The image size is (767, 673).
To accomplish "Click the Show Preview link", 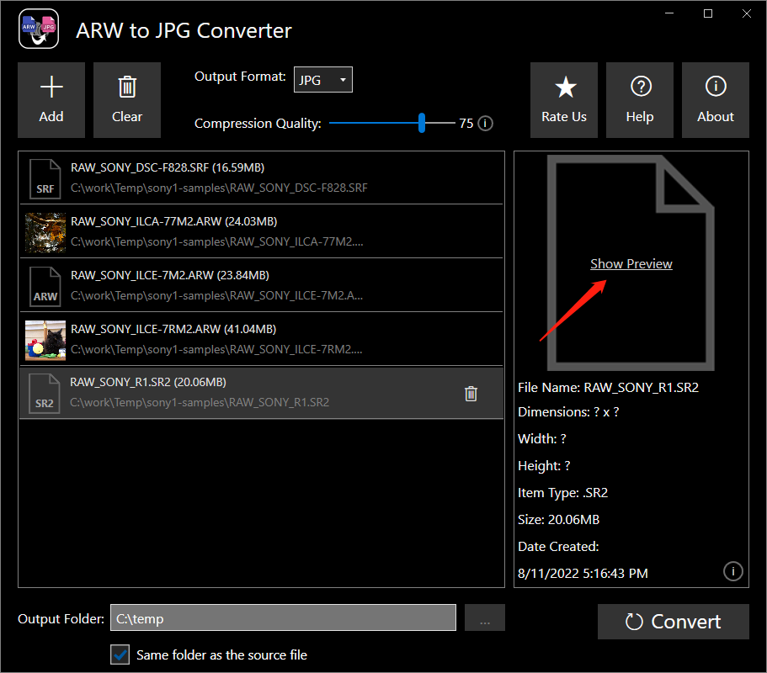I will pos(631,264).
